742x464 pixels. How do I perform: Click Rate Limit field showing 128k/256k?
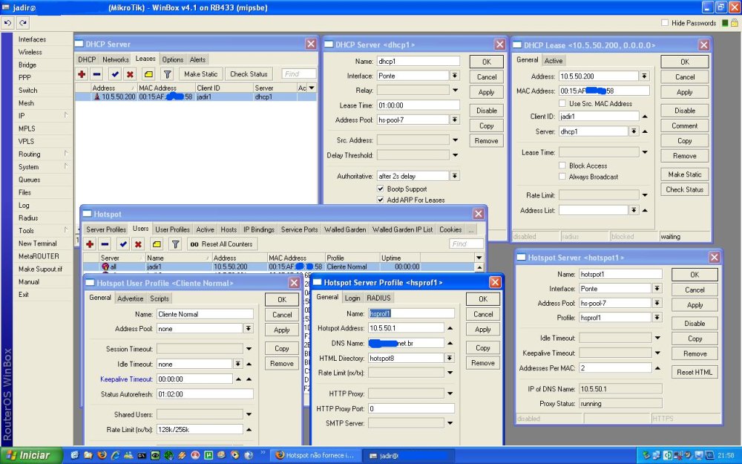200,429
